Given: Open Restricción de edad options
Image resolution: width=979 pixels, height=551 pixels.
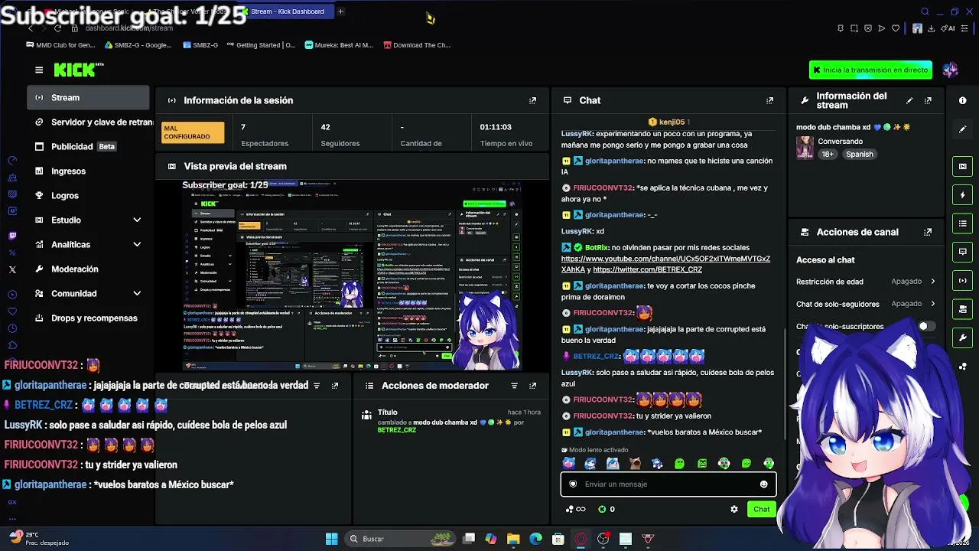Looking at the screenshot, I should pyautogui.click(x=866, y=282).
